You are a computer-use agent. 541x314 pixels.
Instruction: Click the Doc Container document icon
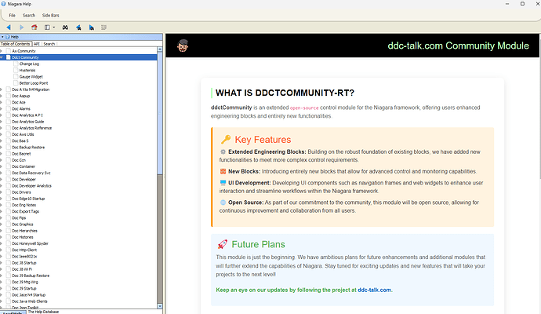[x=9, y=166]
